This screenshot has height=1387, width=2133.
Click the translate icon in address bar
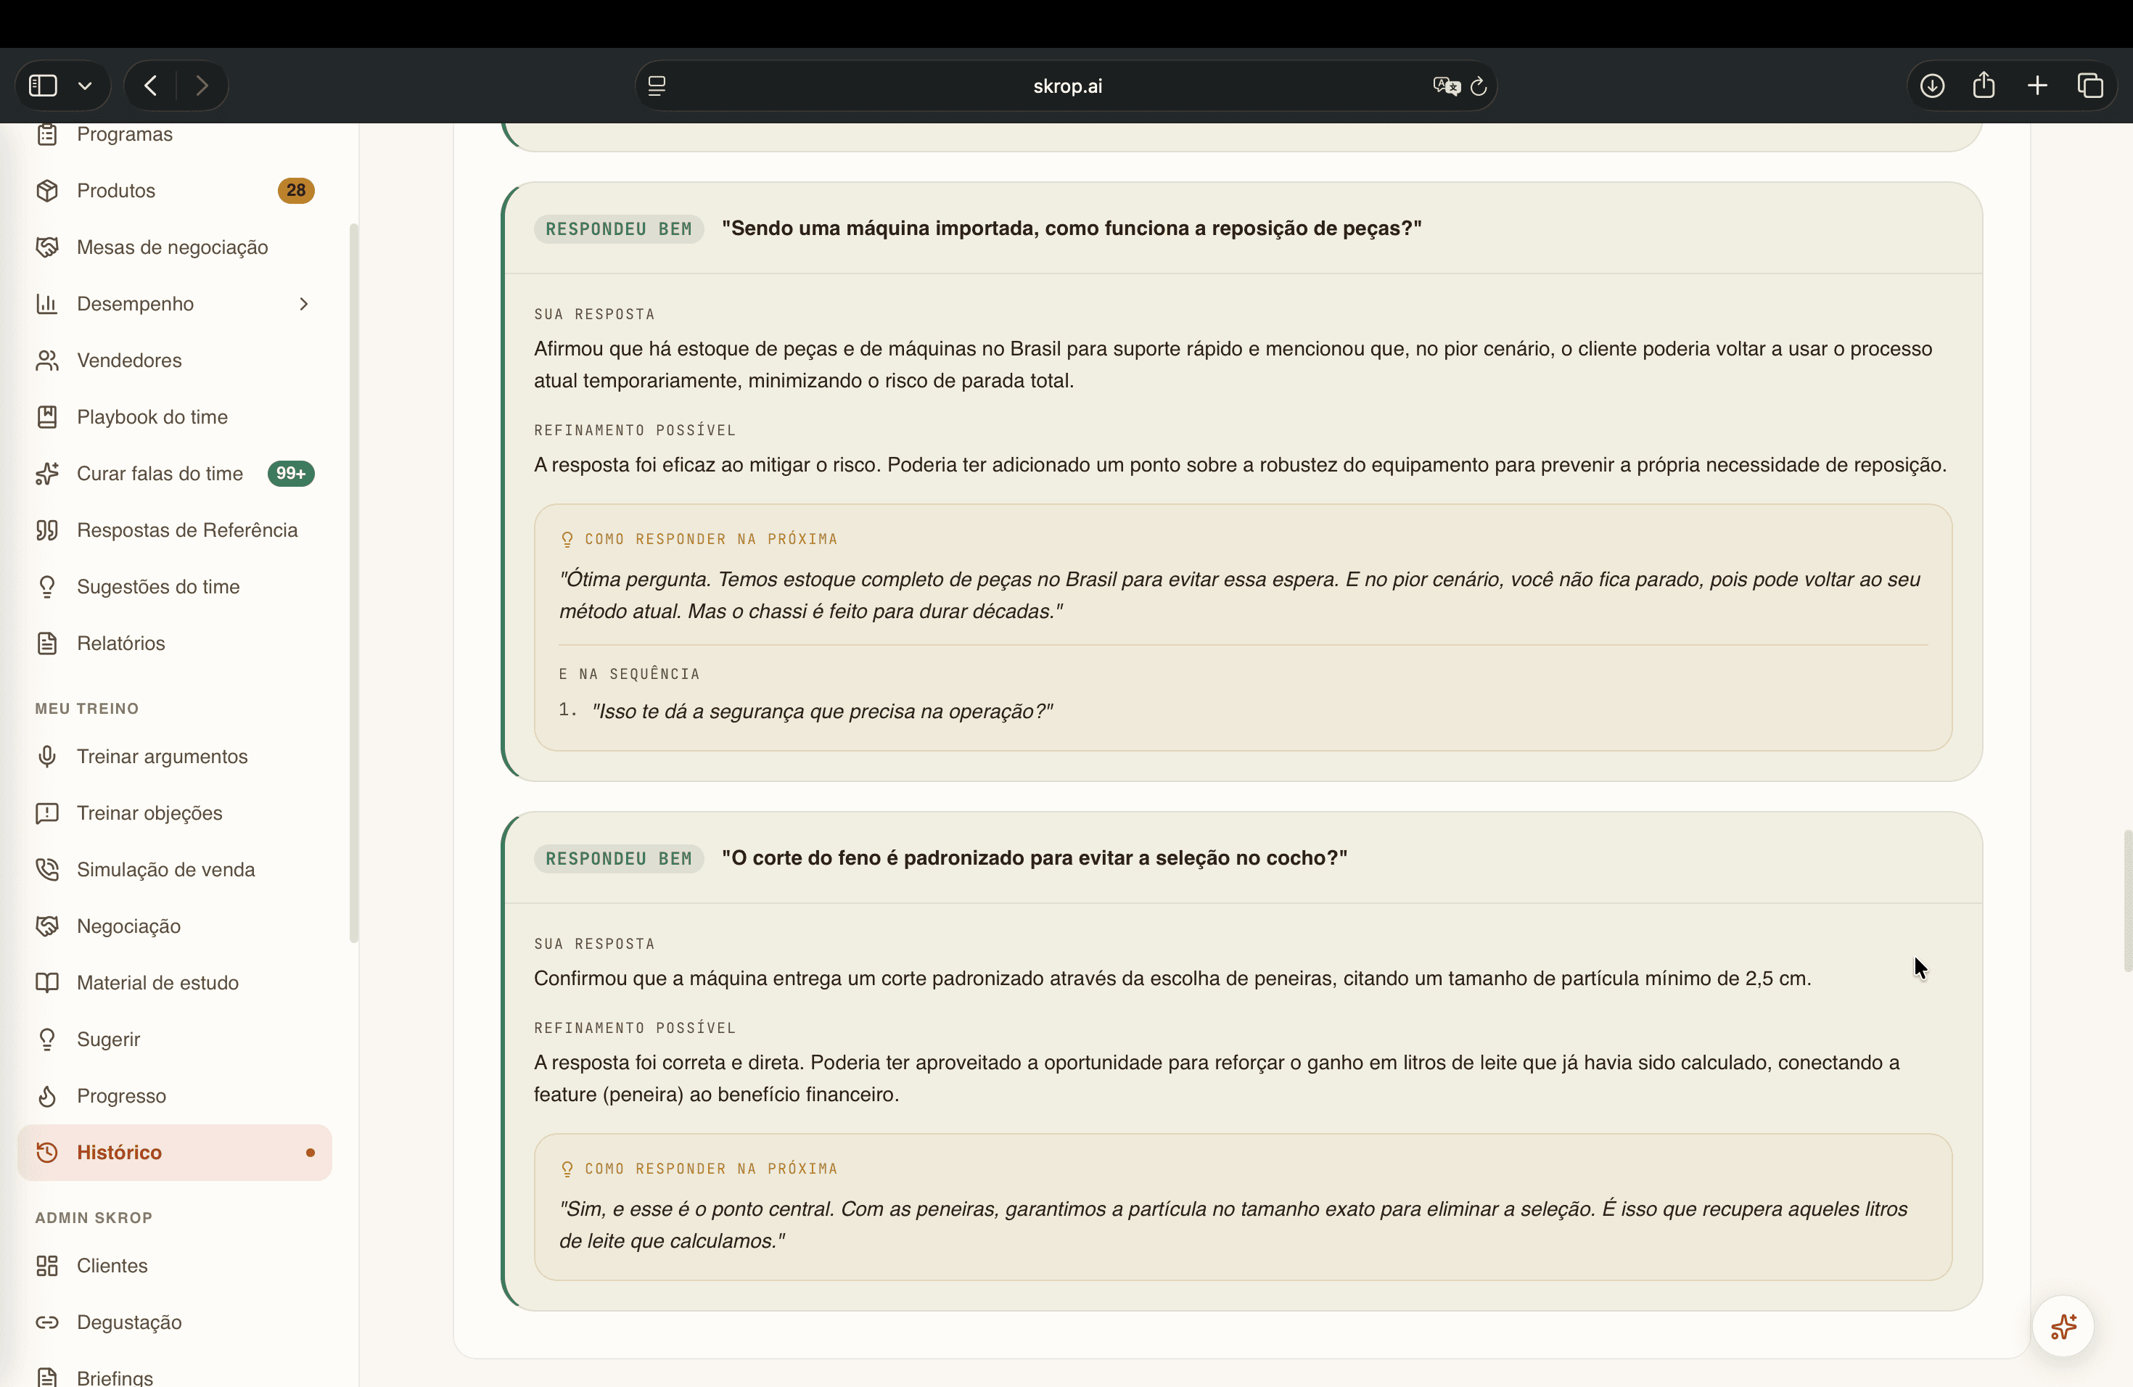pyautogui.click(x=1446, y=86)
